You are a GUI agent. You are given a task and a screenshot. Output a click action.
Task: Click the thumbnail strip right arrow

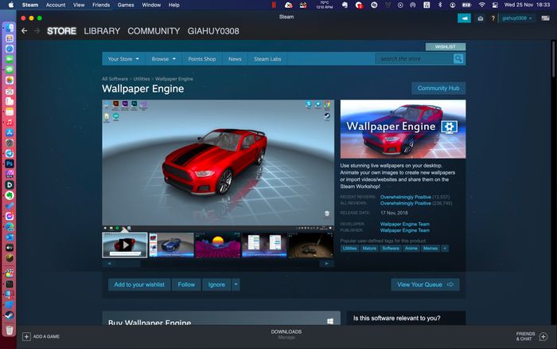click(x=326, y=264)
